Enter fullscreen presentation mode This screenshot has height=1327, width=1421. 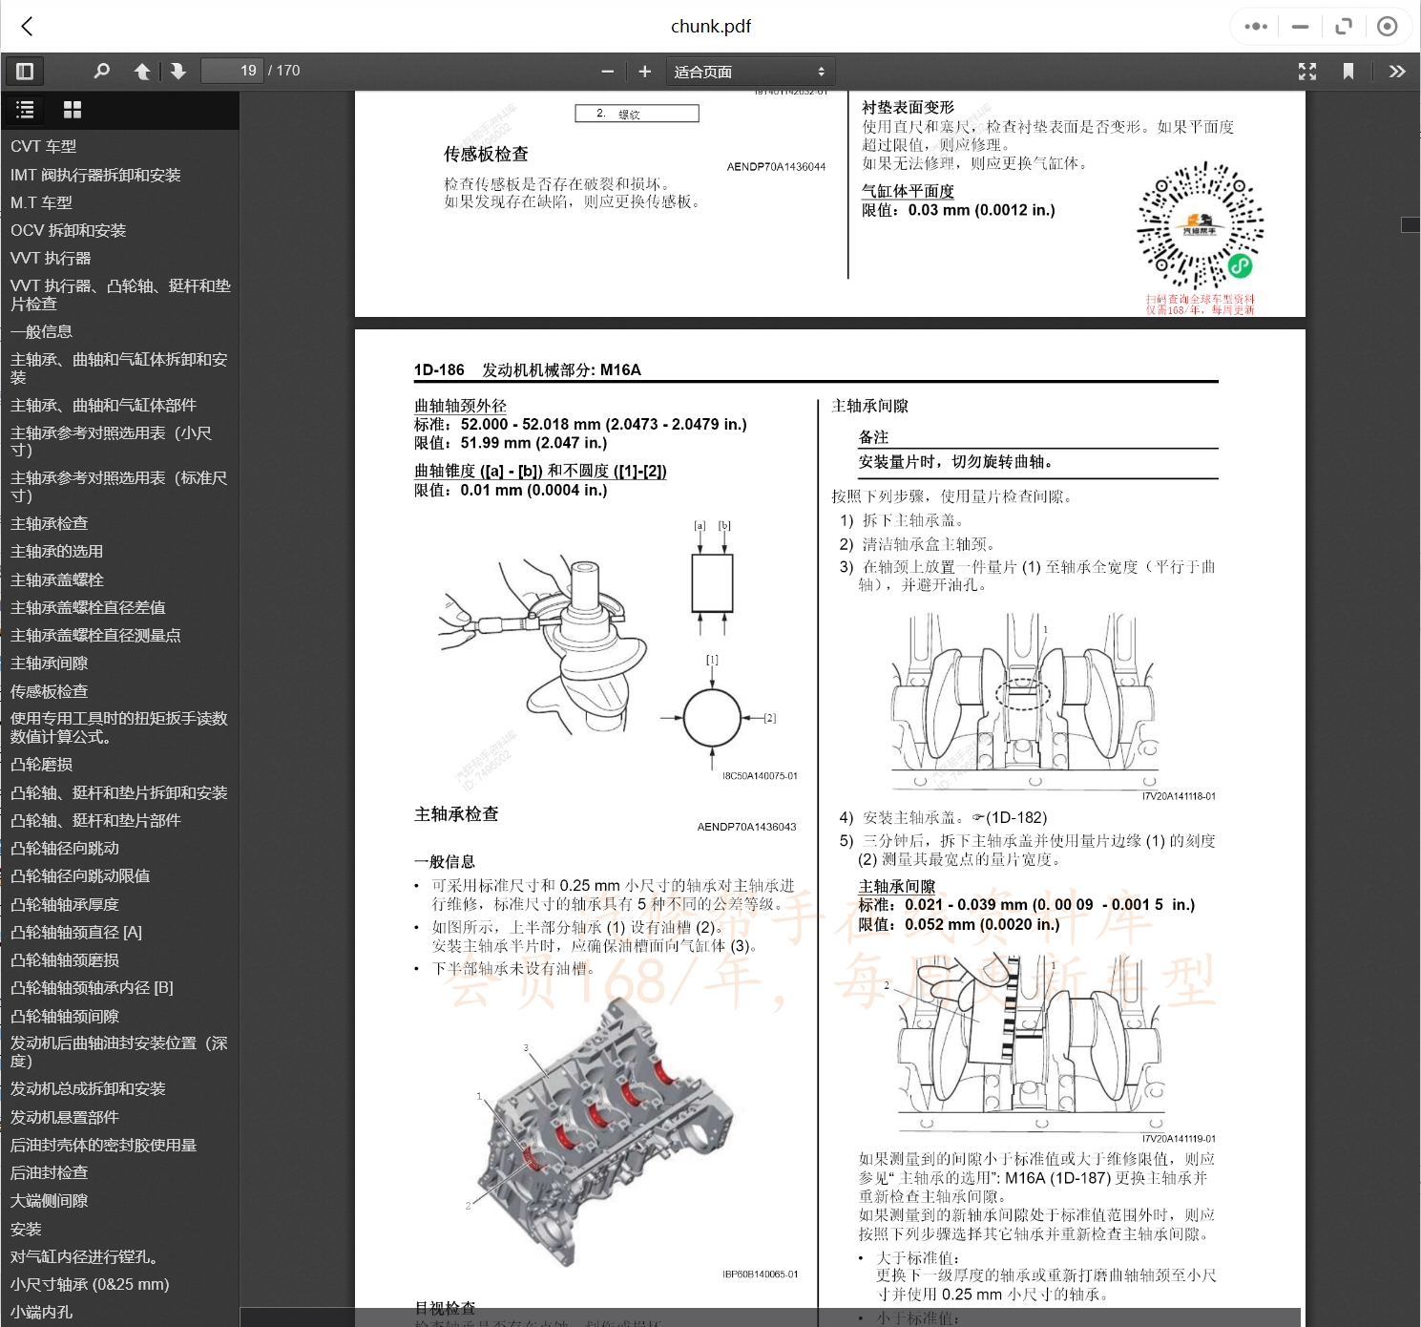pos(1306,71)
